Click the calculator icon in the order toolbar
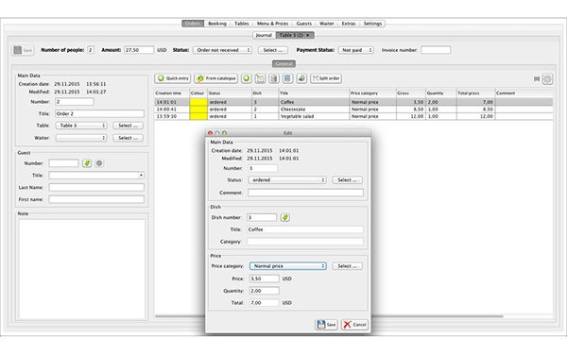 (x=287, y=78)
